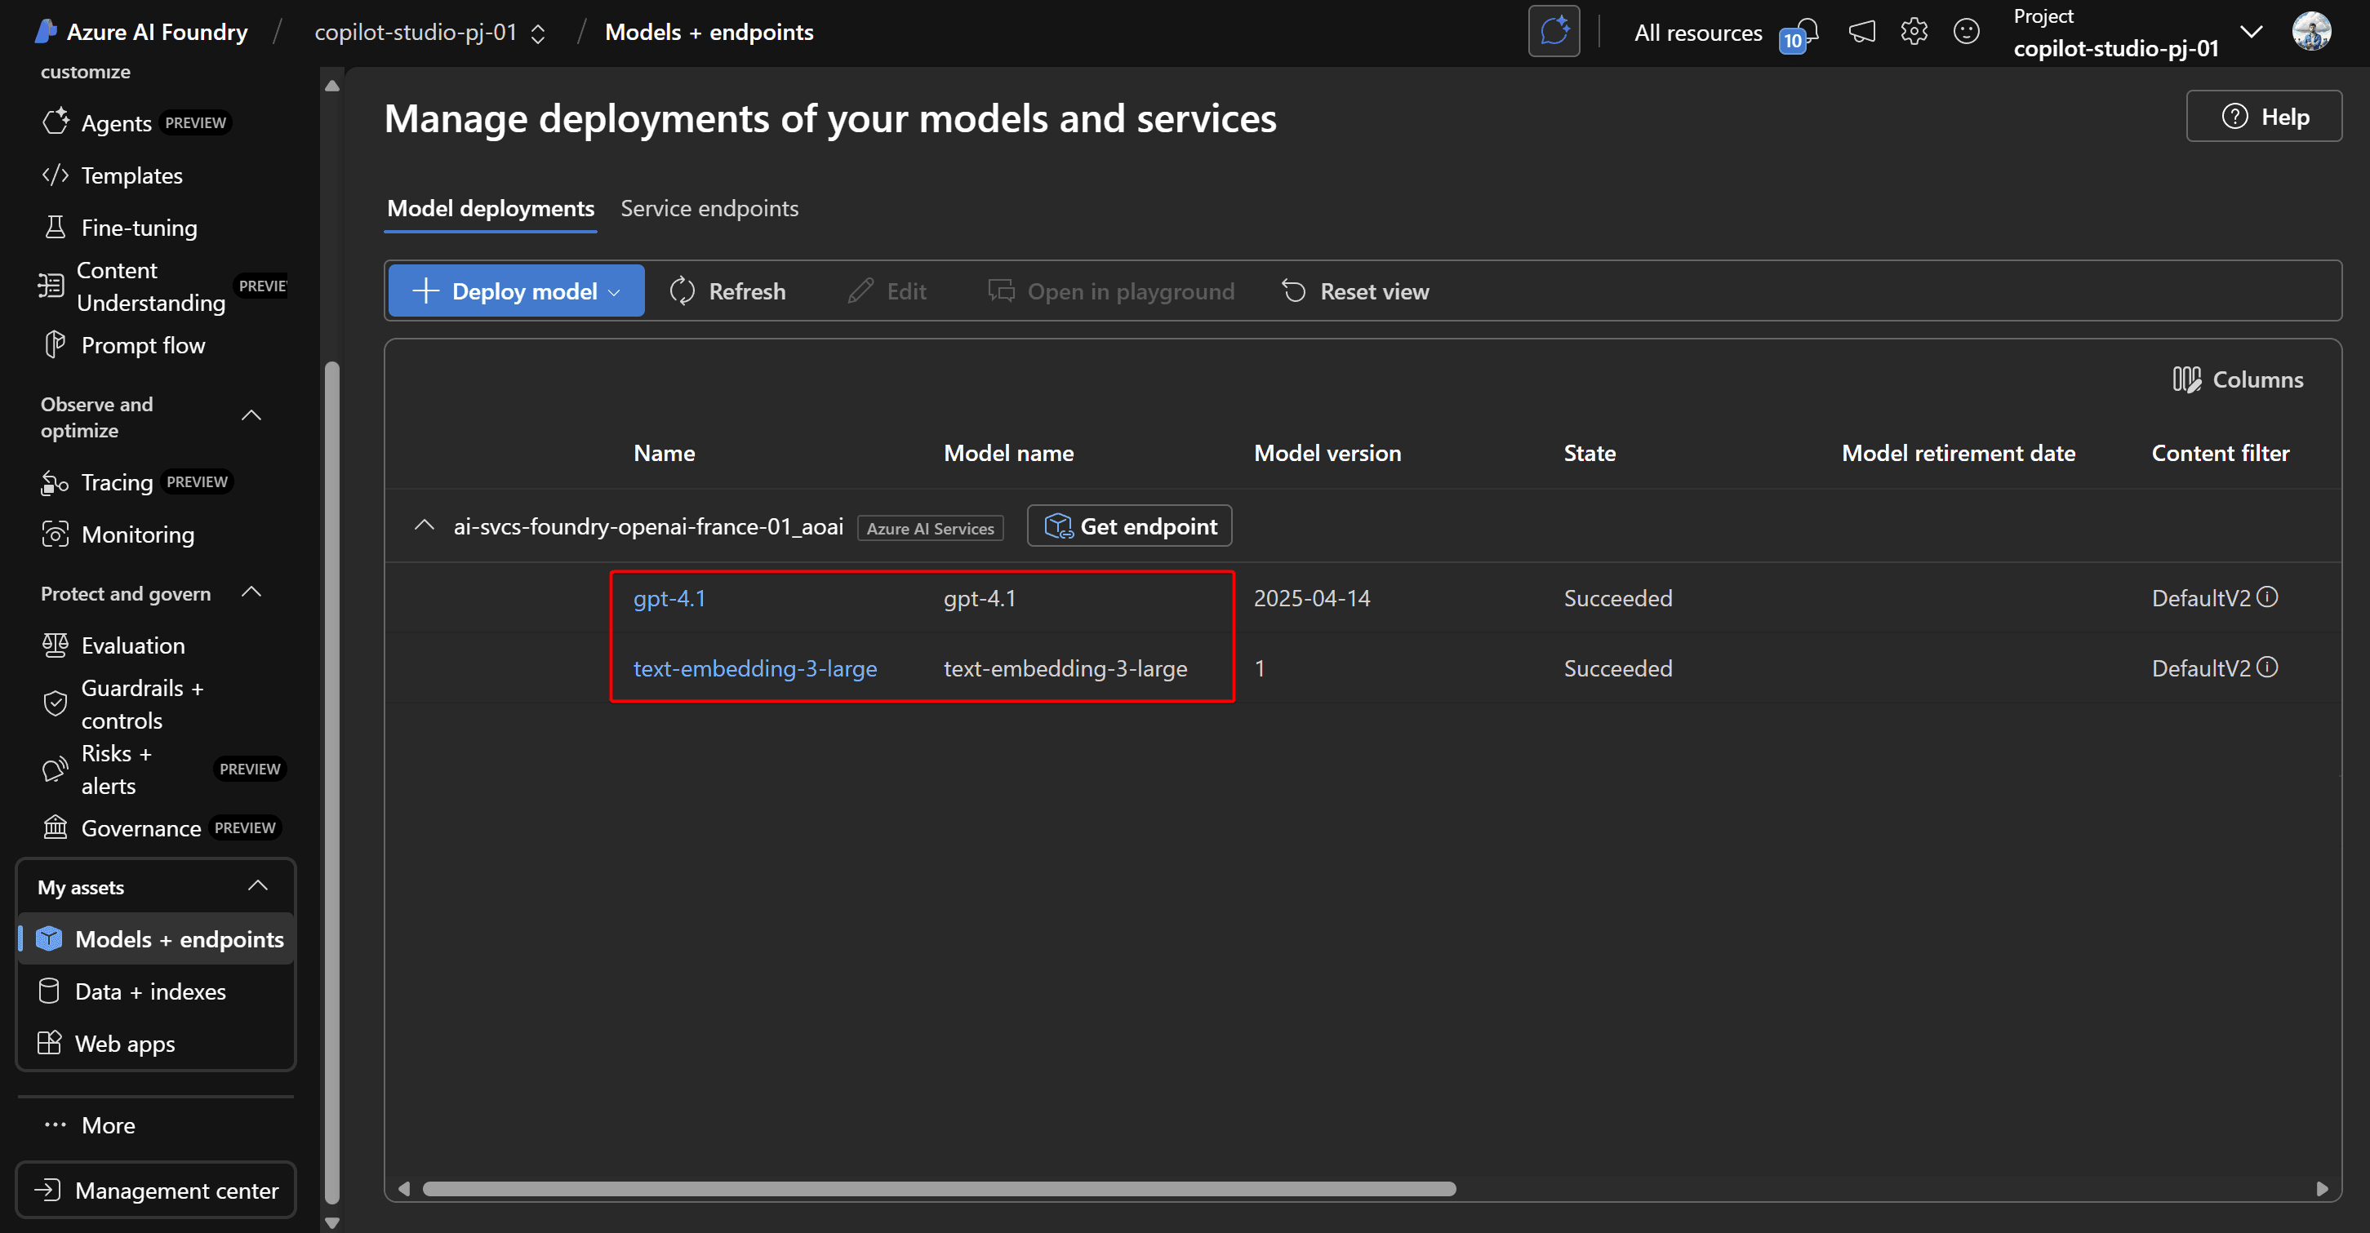Show info for gpt-4.1 content filter
This screenshot has width=2370, height=1233.
coord(2268,597)
